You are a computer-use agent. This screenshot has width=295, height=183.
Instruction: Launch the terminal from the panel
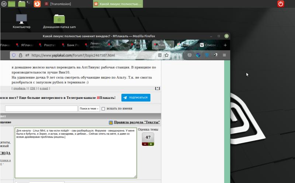tap(29, 3)
